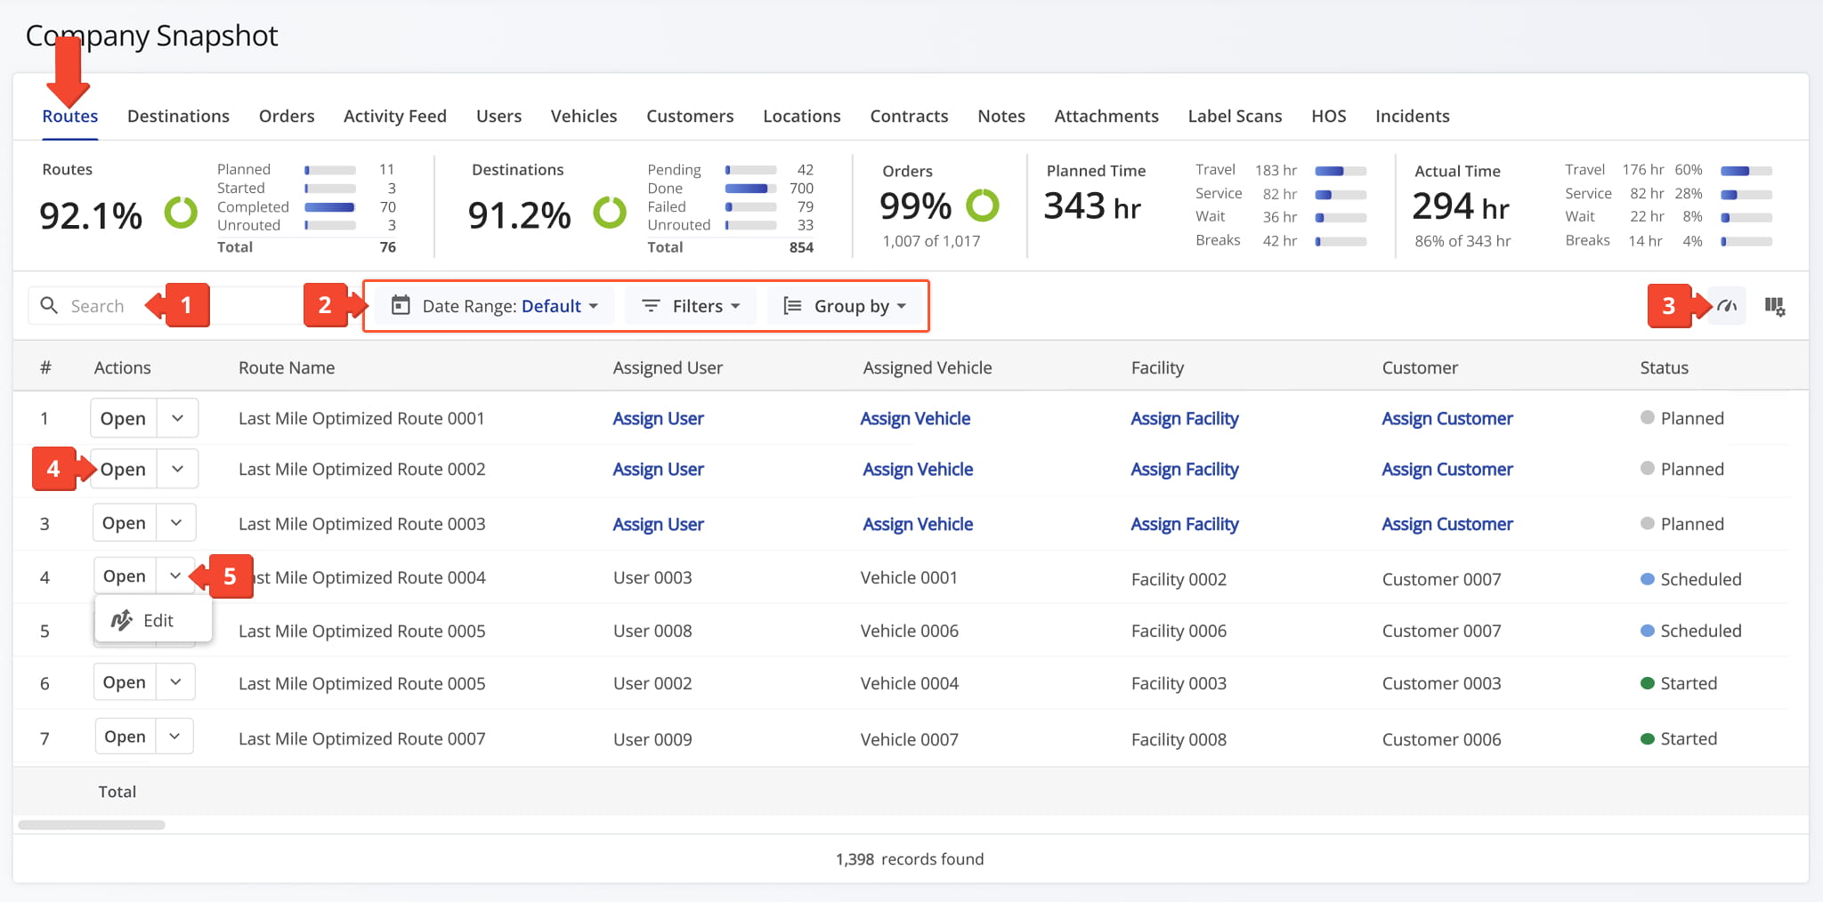Click Open button for Route 0004

point(125,576)
